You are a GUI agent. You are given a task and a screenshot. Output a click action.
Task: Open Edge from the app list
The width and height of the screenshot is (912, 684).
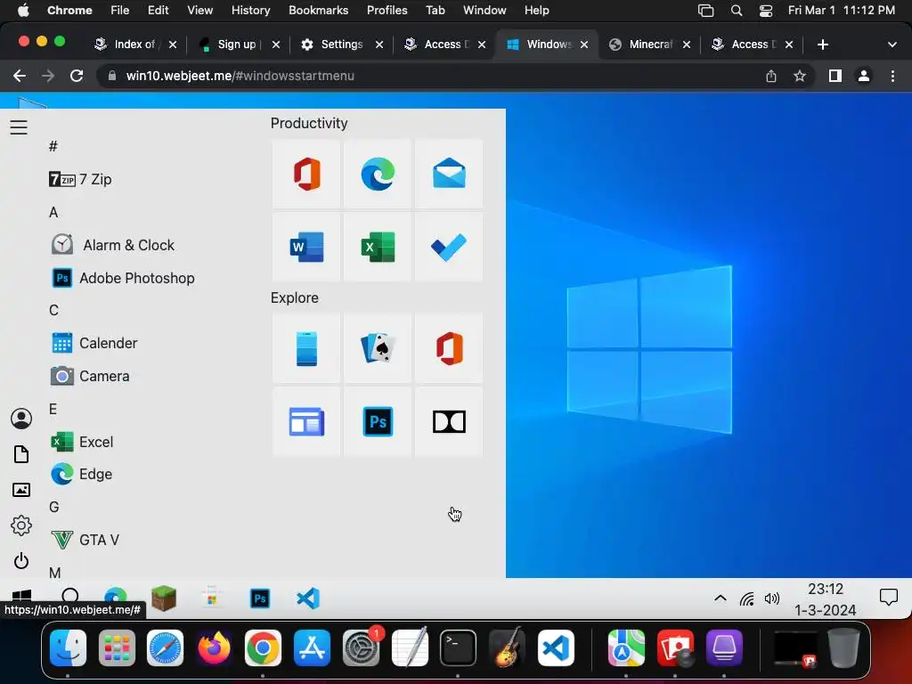pos(81,474)
